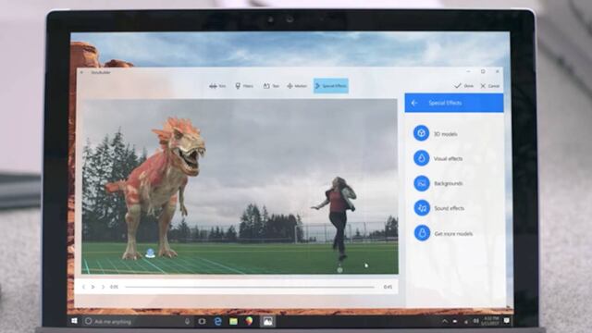The width and height of the screenshot is (592, 333).
Task: Click the title bar back arrow
Action: [x=82, y=72]
